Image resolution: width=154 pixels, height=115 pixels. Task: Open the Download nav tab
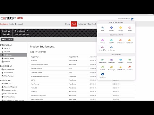[91, 24]
